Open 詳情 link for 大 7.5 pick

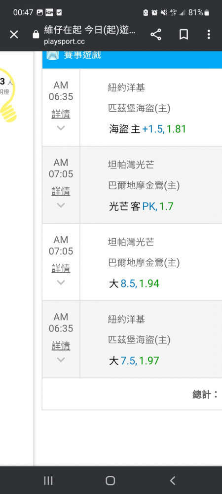point(61,345)
